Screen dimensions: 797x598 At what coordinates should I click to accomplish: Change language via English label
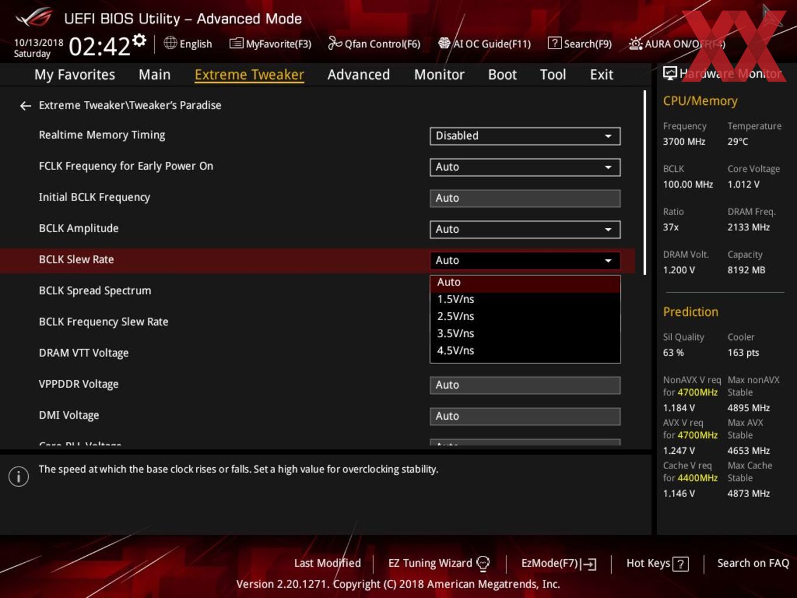click(196, 44)
